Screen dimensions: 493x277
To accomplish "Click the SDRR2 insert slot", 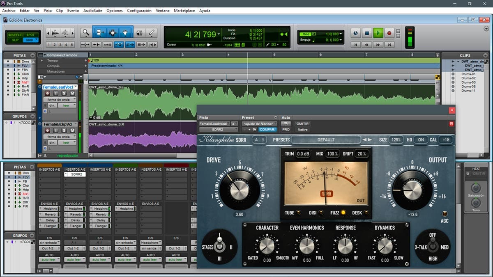I will click(x=75, y=174).
